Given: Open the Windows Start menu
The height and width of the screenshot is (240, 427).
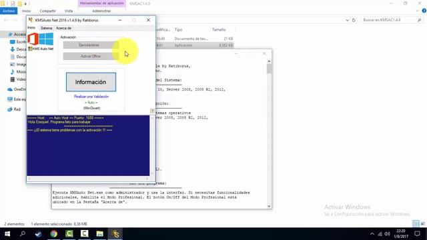Looking at the screenshot, I should tap(7, 234).
